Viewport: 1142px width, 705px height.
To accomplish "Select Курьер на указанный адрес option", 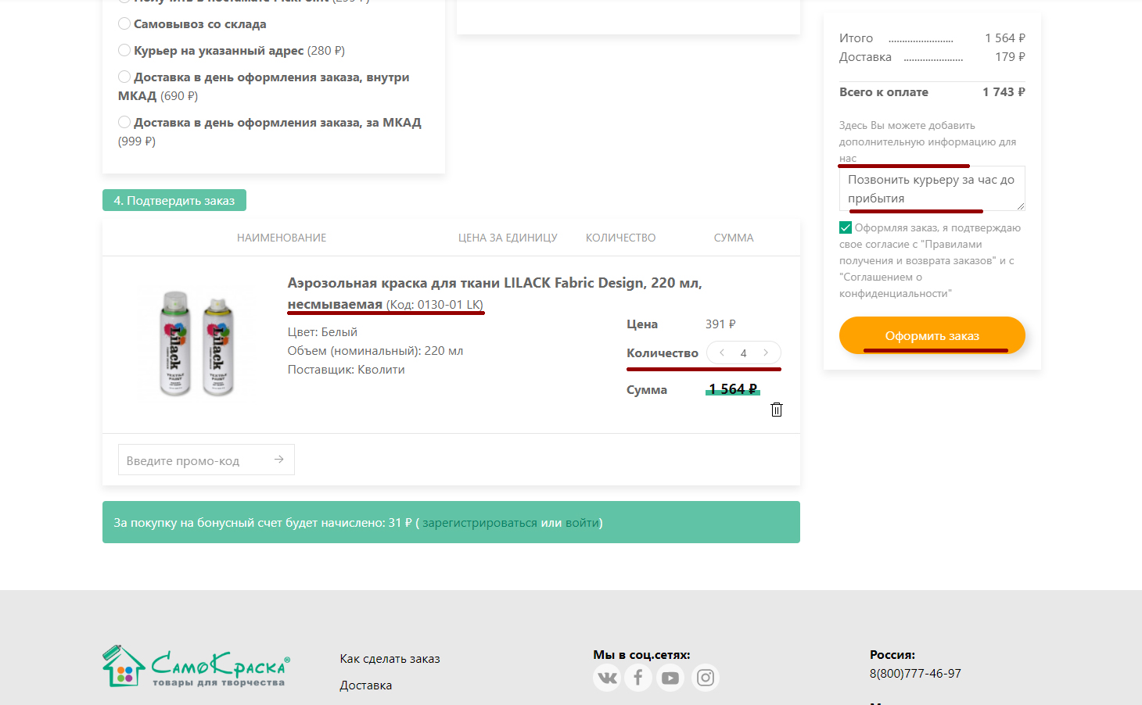I will coord(124,50).
